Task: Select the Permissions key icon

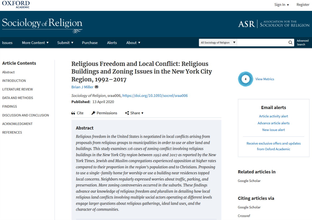Action: (x=93, y=113)
